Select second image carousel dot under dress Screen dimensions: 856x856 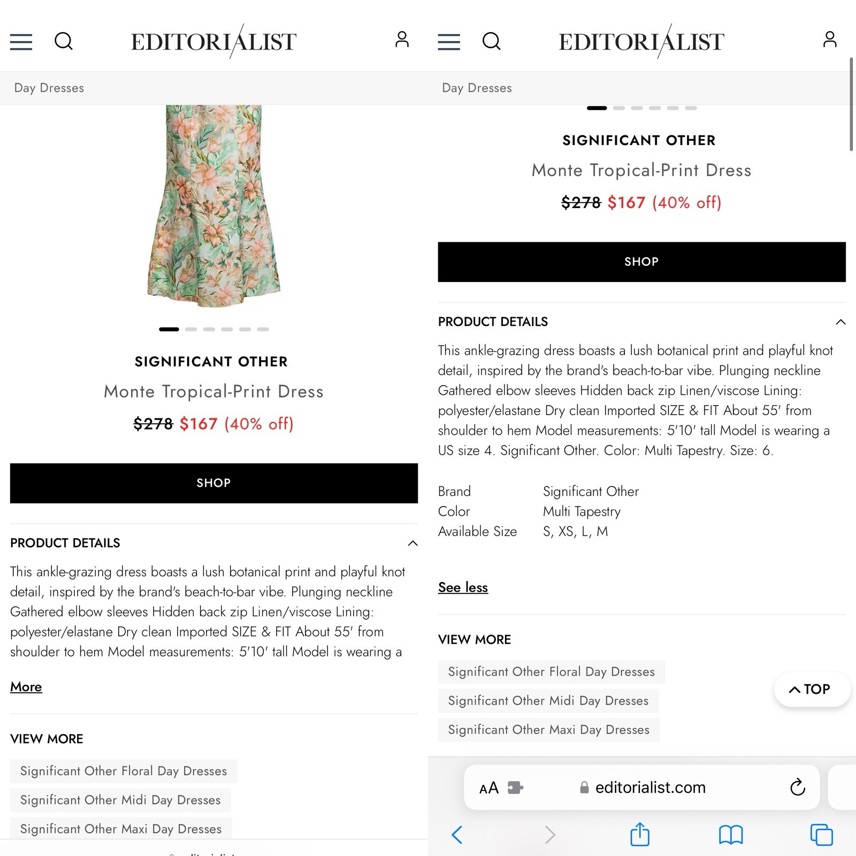[x=191, y=329]
